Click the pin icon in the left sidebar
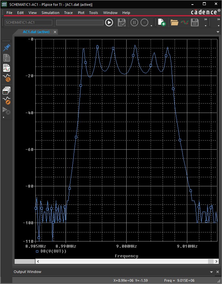This screenshot has height=284, width=222. point(6,48)
